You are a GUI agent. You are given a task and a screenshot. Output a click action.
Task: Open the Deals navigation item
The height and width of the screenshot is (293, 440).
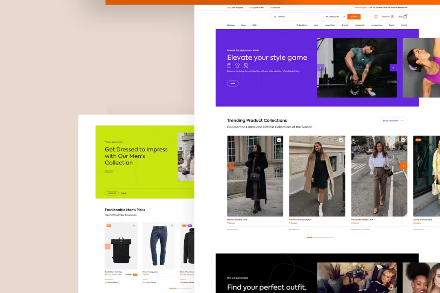click(392, 25)
